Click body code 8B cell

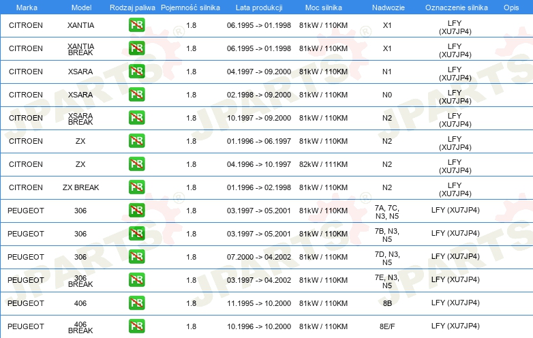tap(387, 303)
